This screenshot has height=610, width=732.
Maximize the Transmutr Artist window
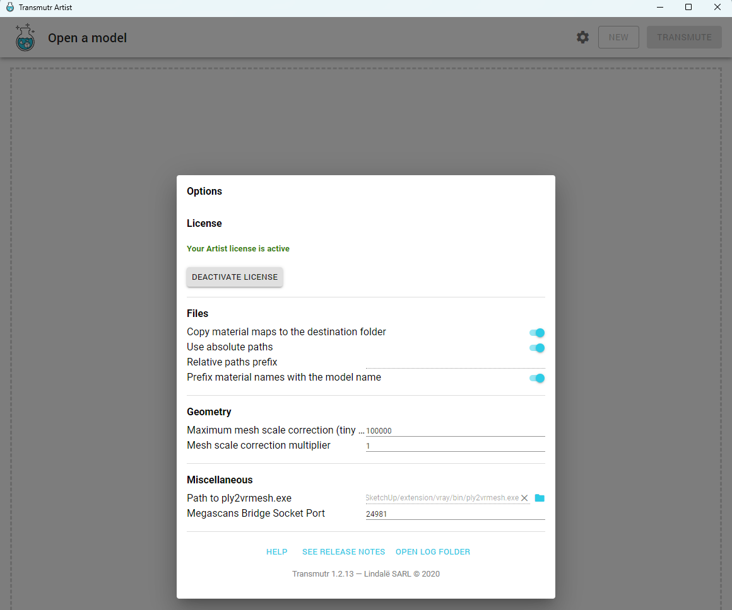pyautogui.click(x=688, y=8)
